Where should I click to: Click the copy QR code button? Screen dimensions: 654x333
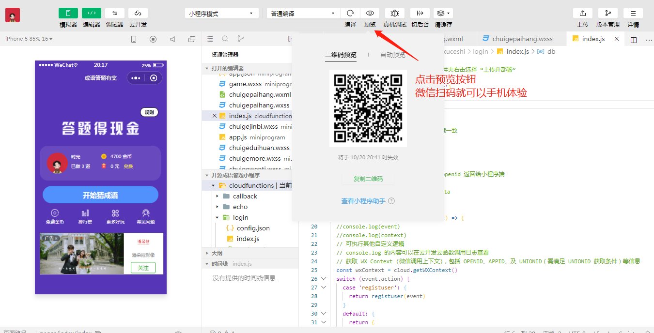368,179
